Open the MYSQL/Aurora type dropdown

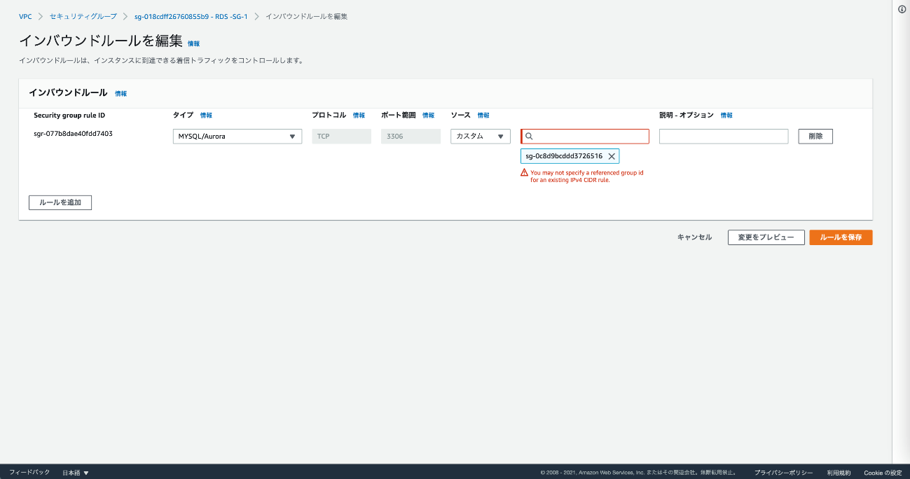point(237,137)
